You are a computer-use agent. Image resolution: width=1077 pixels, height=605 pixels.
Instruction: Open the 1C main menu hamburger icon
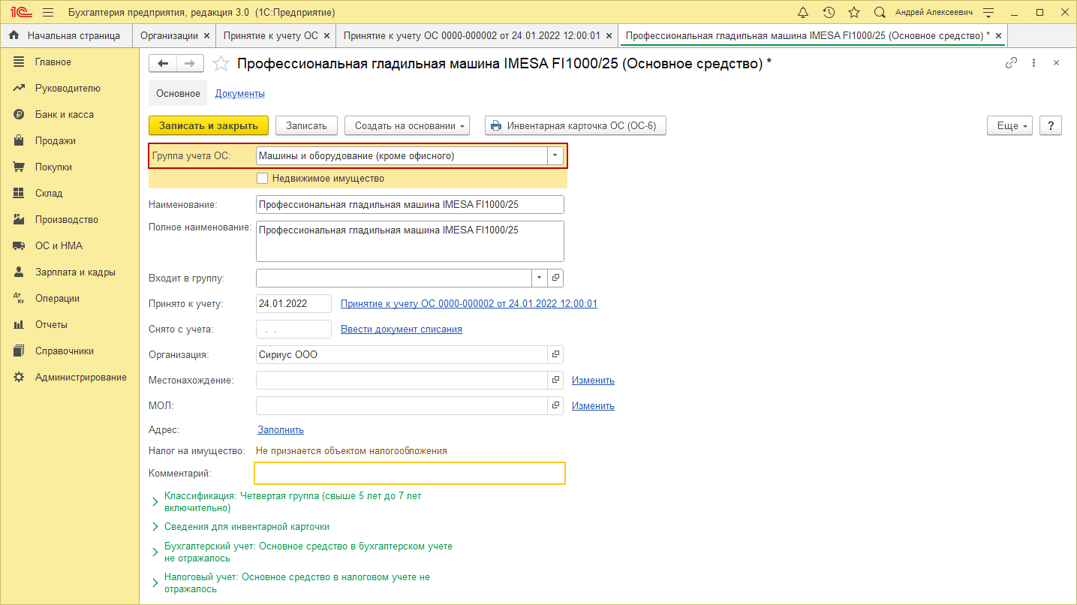(x=48, y=13)
